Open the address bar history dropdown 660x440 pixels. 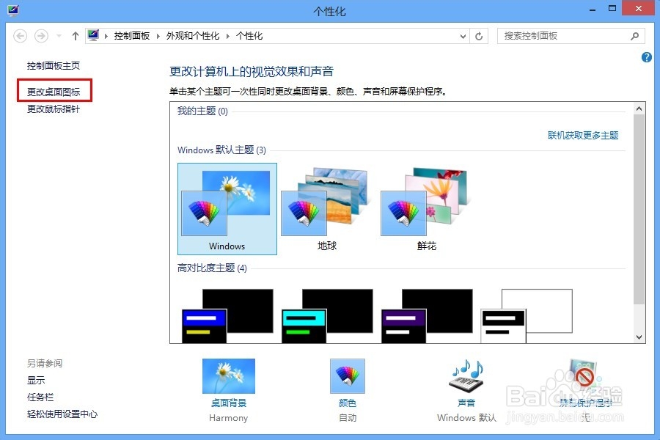coord(463,36)
